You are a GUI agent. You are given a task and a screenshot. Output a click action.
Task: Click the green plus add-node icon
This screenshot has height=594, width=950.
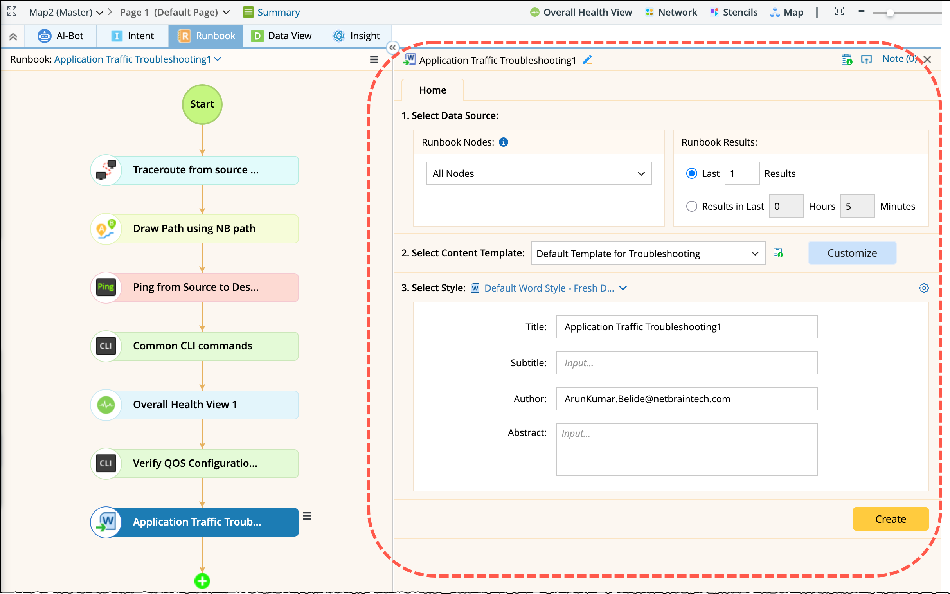(202, 581)
